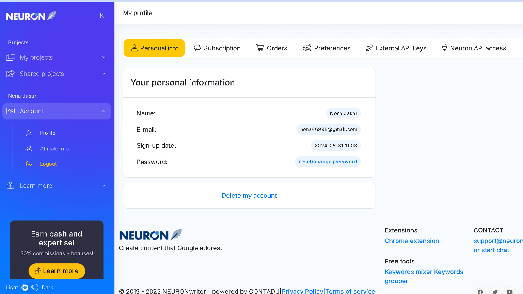Expand the Learn more section
Image resolution: width=523 pixels, height=294 pixels.
pos(103,185)
